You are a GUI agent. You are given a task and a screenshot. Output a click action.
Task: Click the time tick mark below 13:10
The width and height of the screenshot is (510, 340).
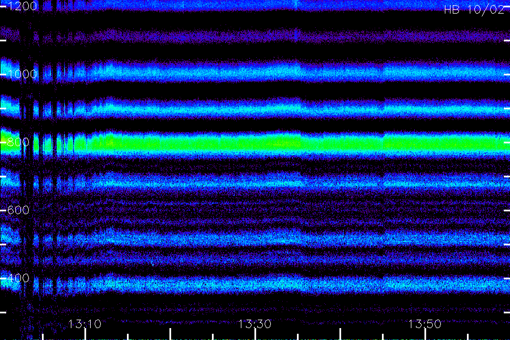(x=85, y=334)
